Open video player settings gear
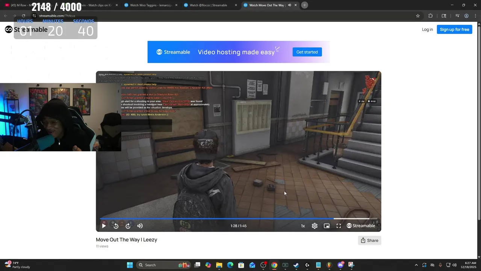Image resolution: width=481 pixels, height=271 pixels. (x=315, y=226)
